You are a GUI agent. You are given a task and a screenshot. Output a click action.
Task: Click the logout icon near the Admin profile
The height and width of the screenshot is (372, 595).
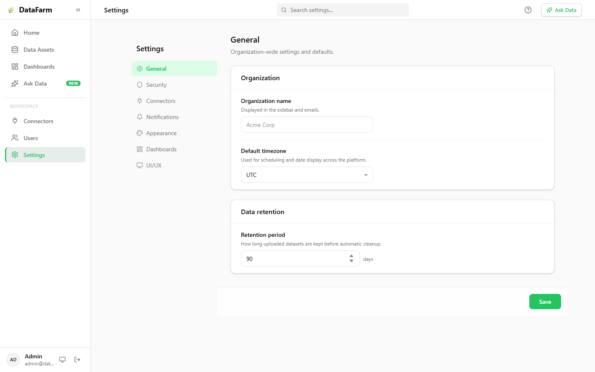[77, 360]
